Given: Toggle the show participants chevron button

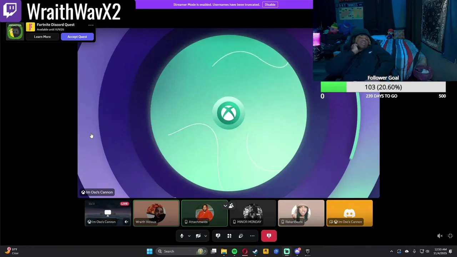Looking at the screenshot, I should click(x=228, y=206).
